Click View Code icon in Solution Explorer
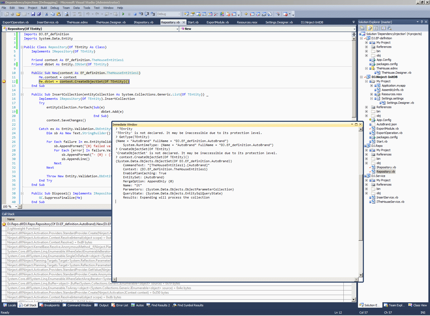Screen dimensions: 430x316 [x=384, y=28]
